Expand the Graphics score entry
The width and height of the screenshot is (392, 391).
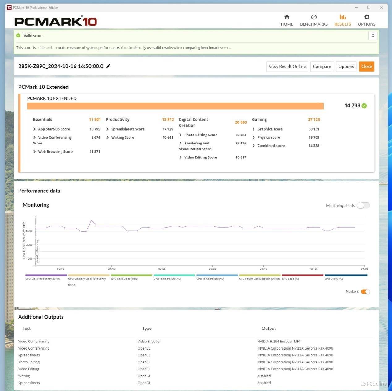[x=254, y=129]
